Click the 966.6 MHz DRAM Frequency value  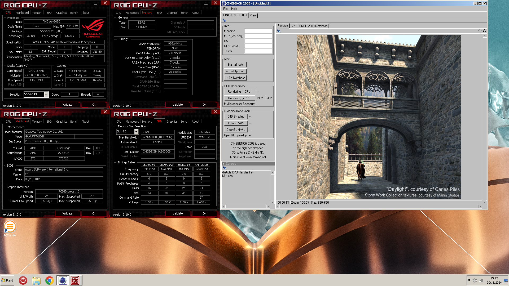click(x=175, y=44)
